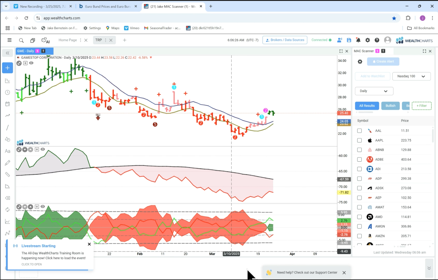Open notifications bell in header
This screenshot has width=438, height=280.
pos(358,40)
